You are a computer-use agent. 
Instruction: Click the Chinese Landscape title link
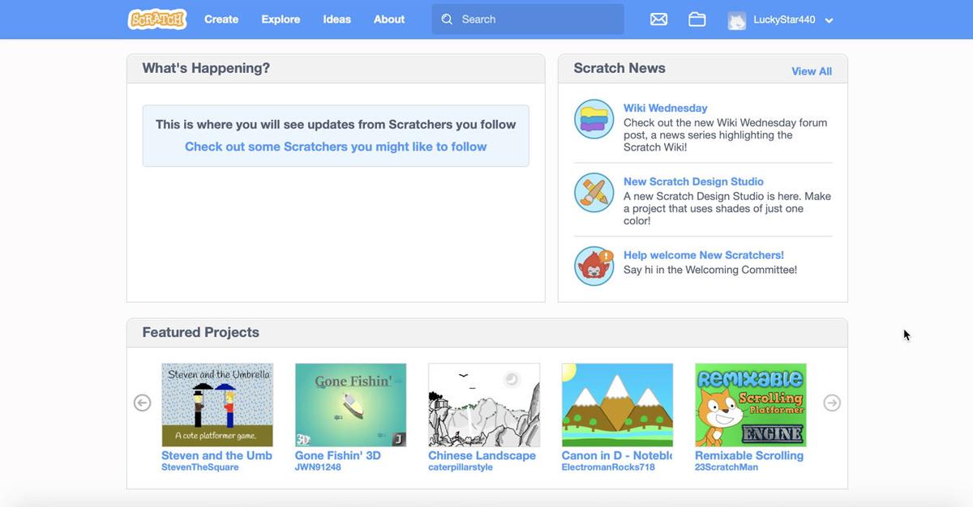coord(482,455)
